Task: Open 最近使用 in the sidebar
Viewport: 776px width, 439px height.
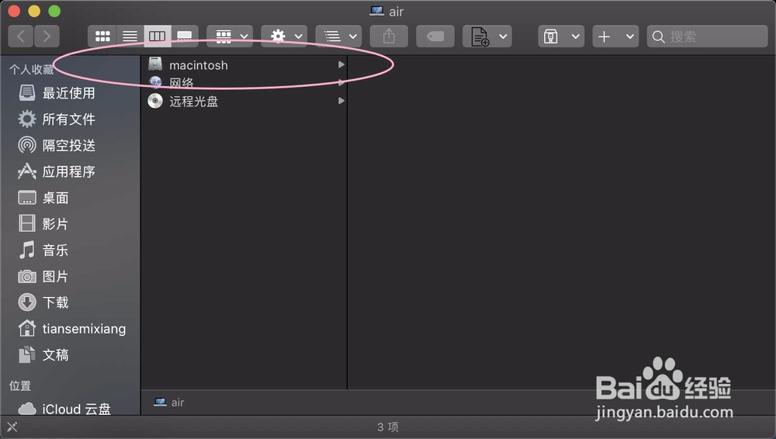Action: coord(71,93)
